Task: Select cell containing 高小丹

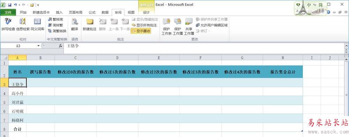Action: coord(17,91)
